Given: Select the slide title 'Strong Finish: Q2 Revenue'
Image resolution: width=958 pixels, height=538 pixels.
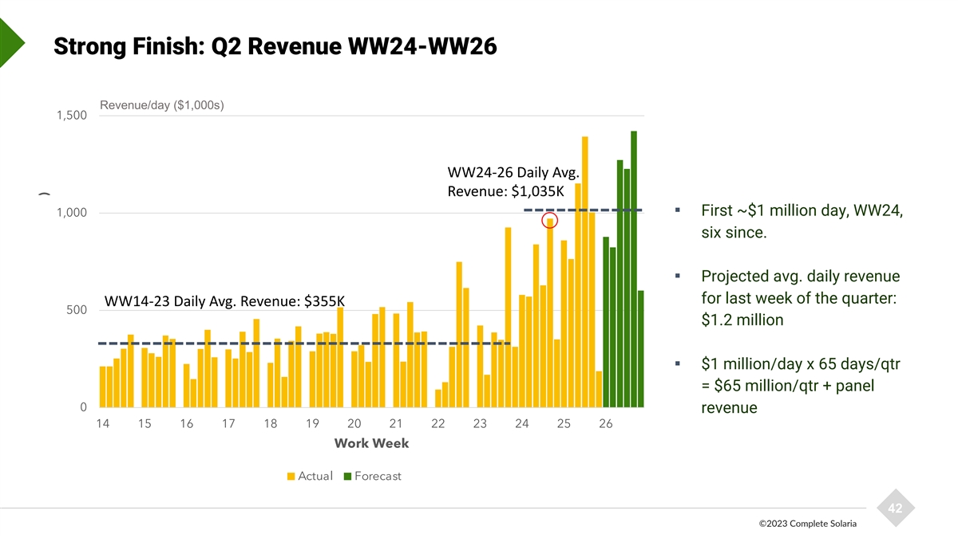Looking at the screenshot, I should click(x=275, y=48).
